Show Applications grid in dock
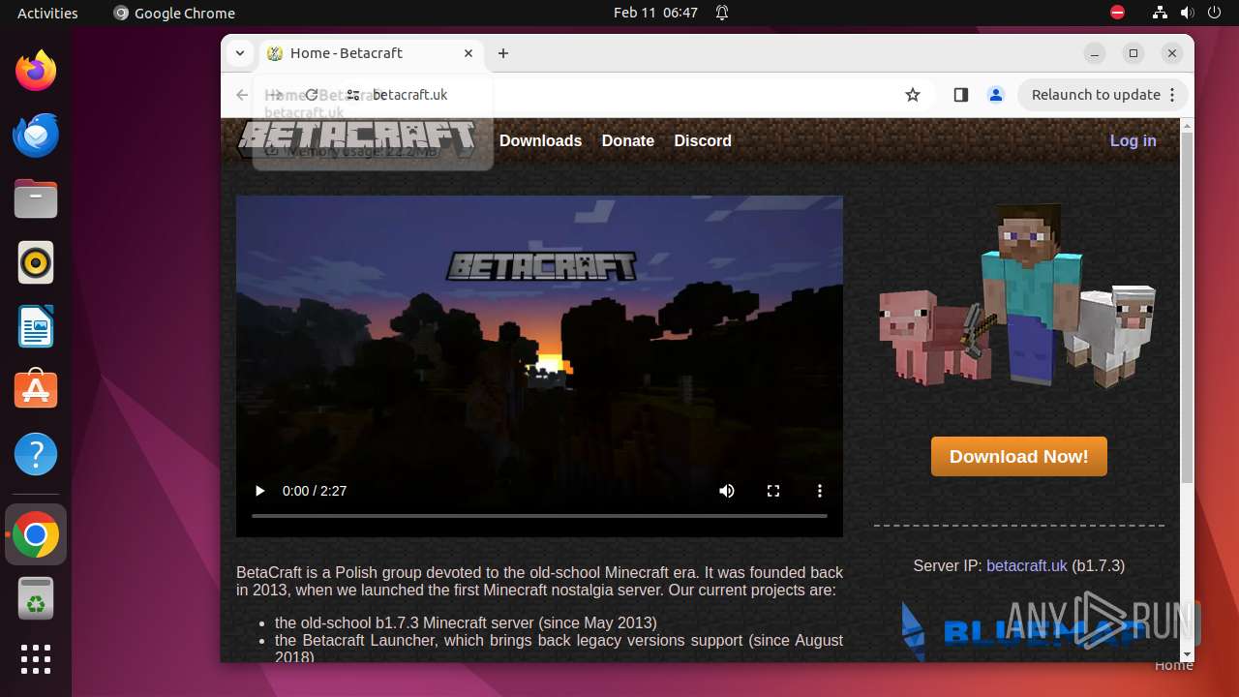Image resolution: width=1239 pixels, height=697 pixels. [36, 659]
